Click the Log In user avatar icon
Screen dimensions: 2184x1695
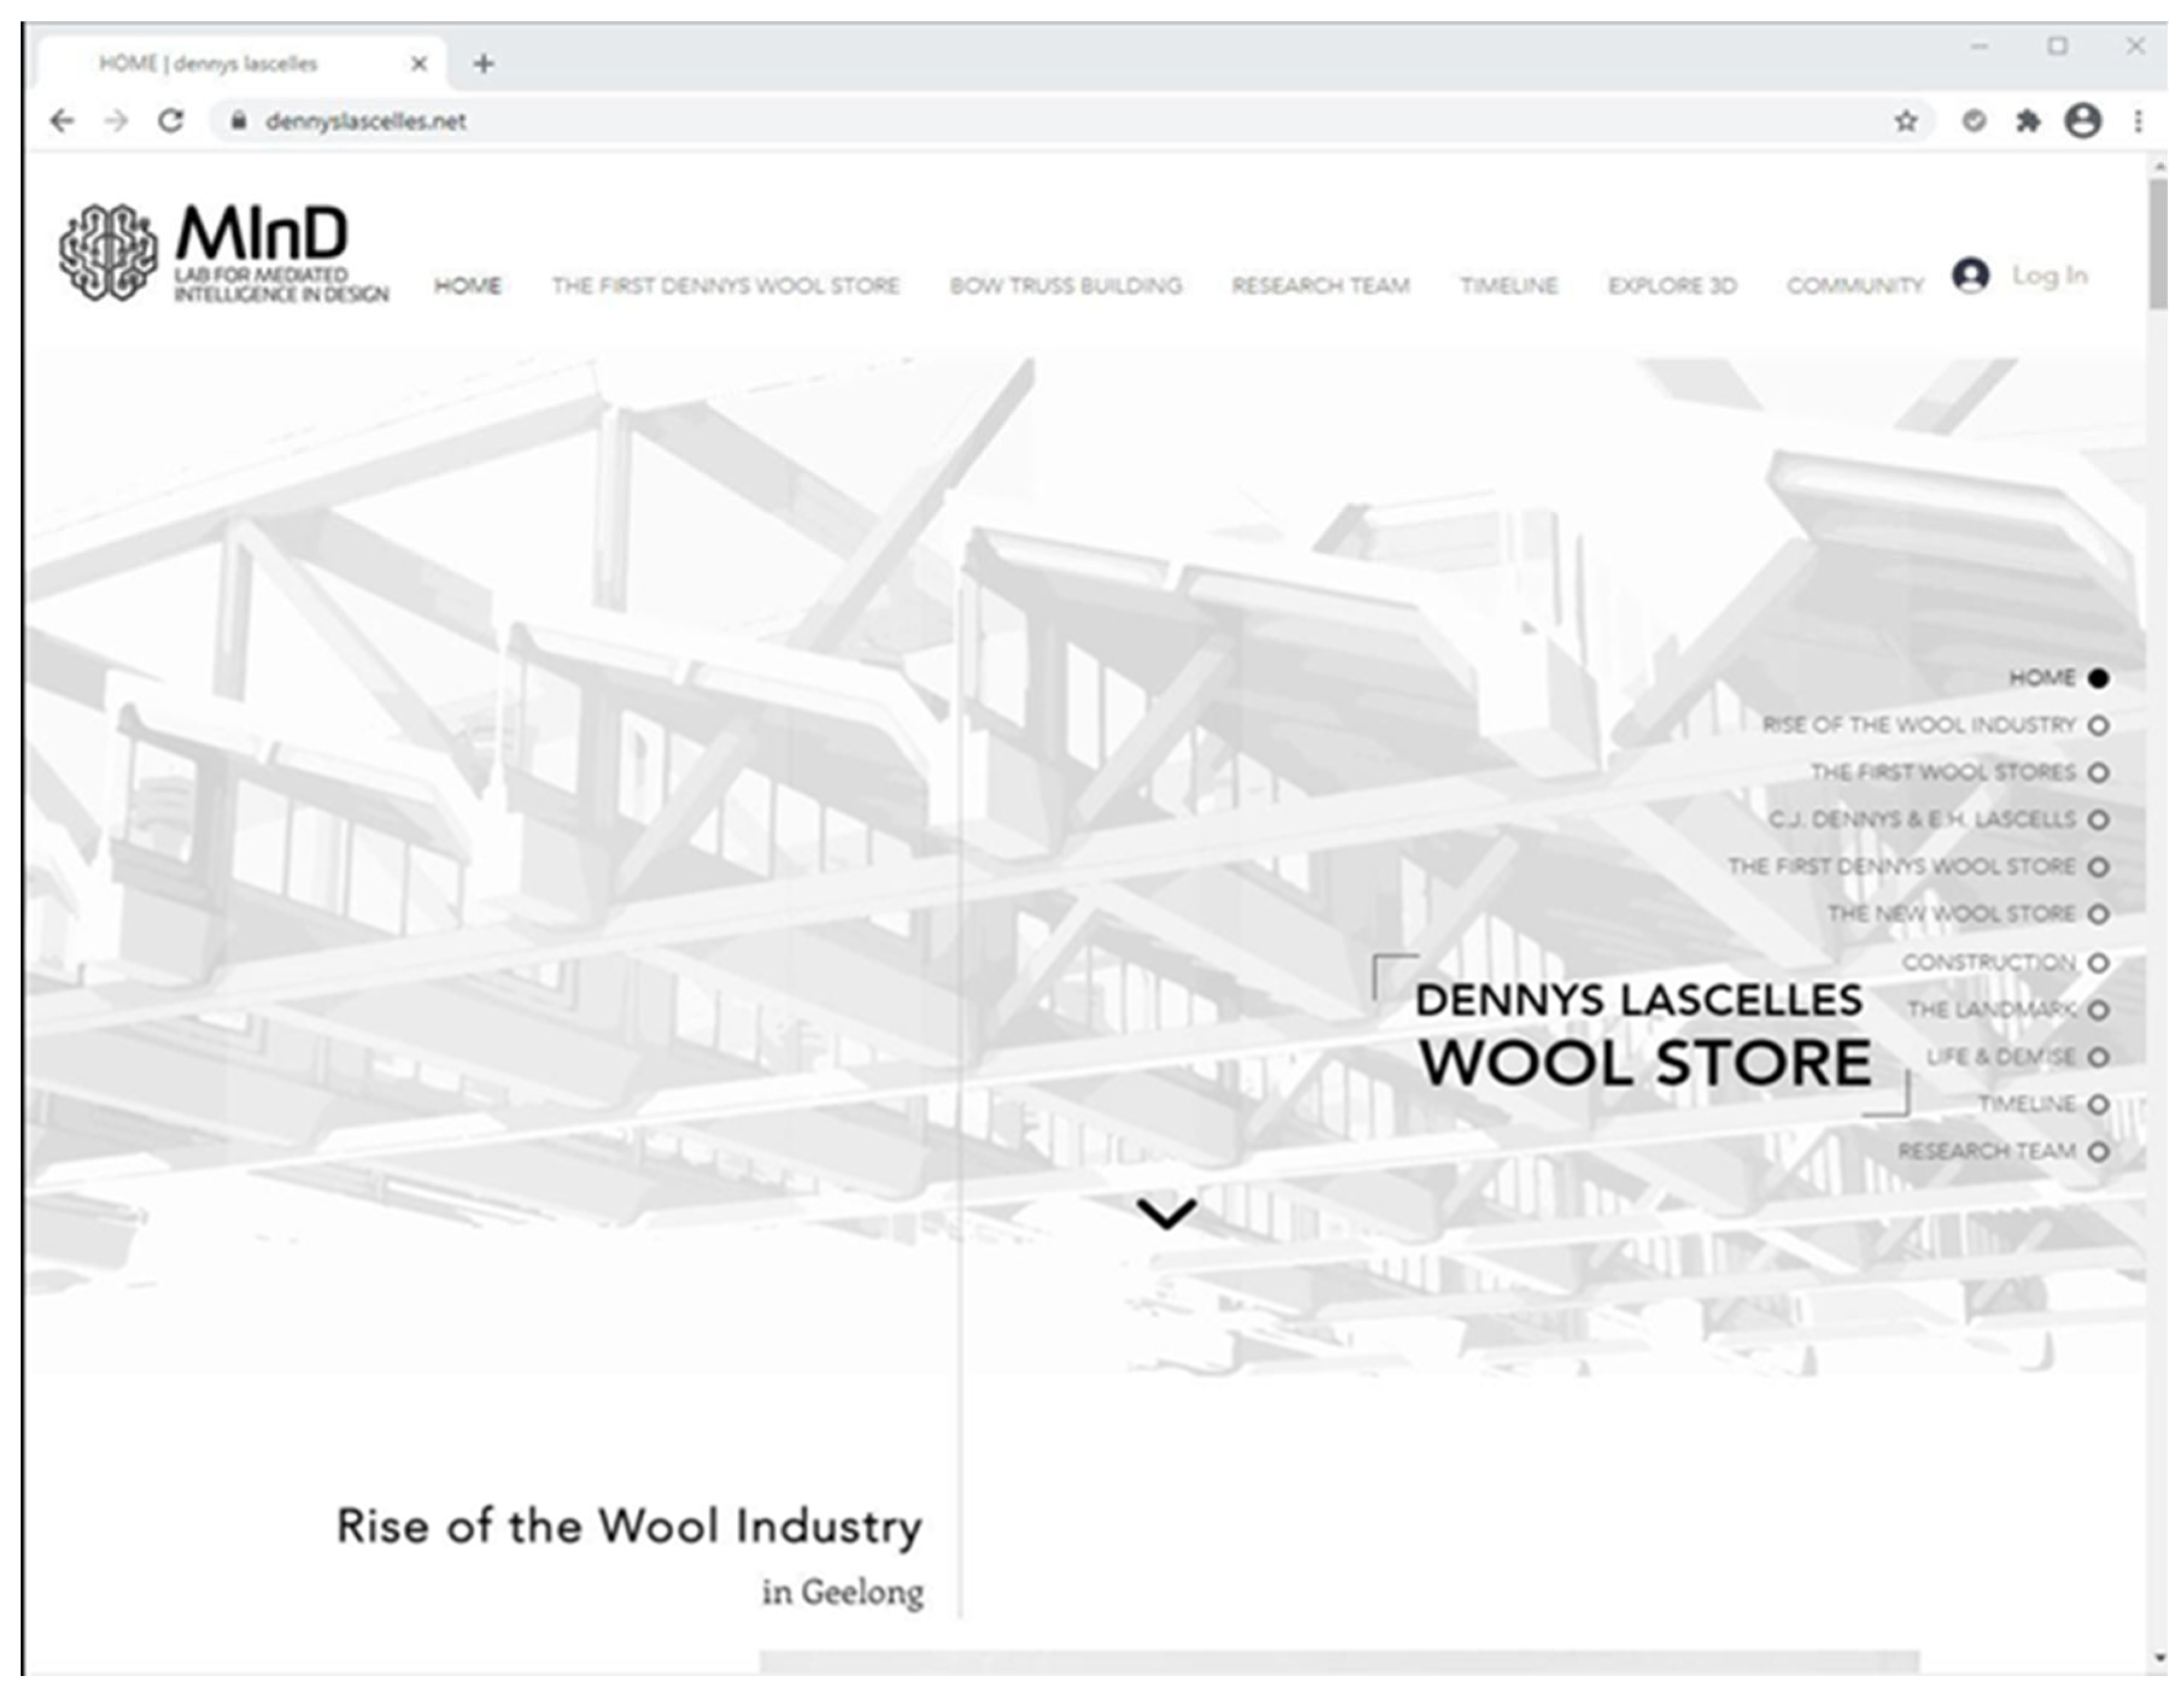(x=1970, y=275)
